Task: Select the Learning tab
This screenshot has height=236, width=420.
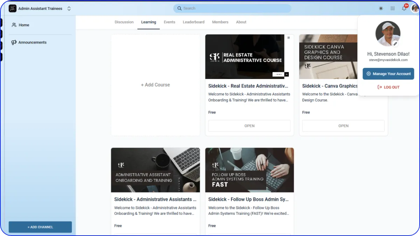Action: (148, 22)
